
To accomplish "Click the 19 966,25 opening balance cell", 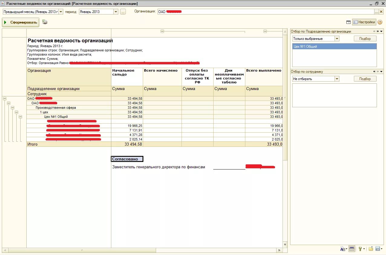I will coord(127,126).
